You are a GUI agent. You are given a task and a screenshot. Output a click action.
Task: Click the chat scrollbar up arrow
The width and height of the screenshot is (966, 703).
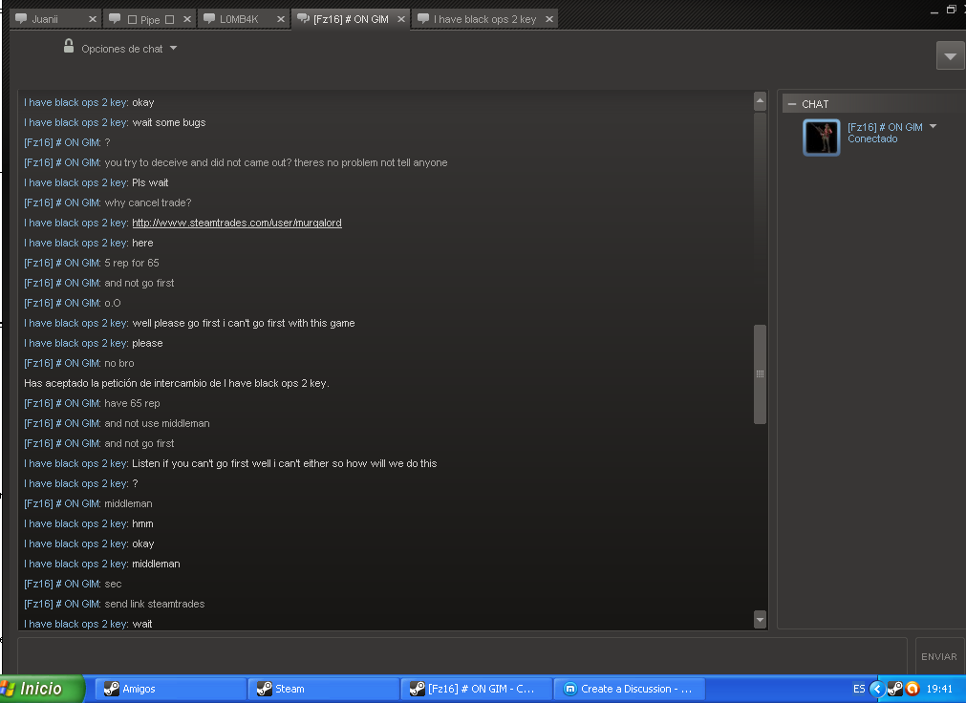(x=760, y=101)
